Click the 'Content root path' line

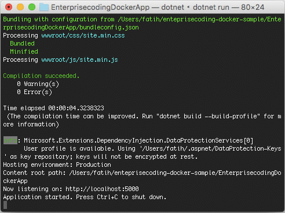[x=142, y=177]
